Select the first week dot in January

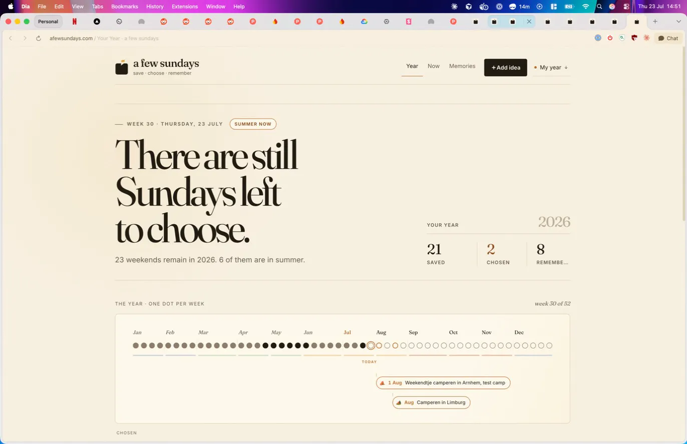pos(136,345)
